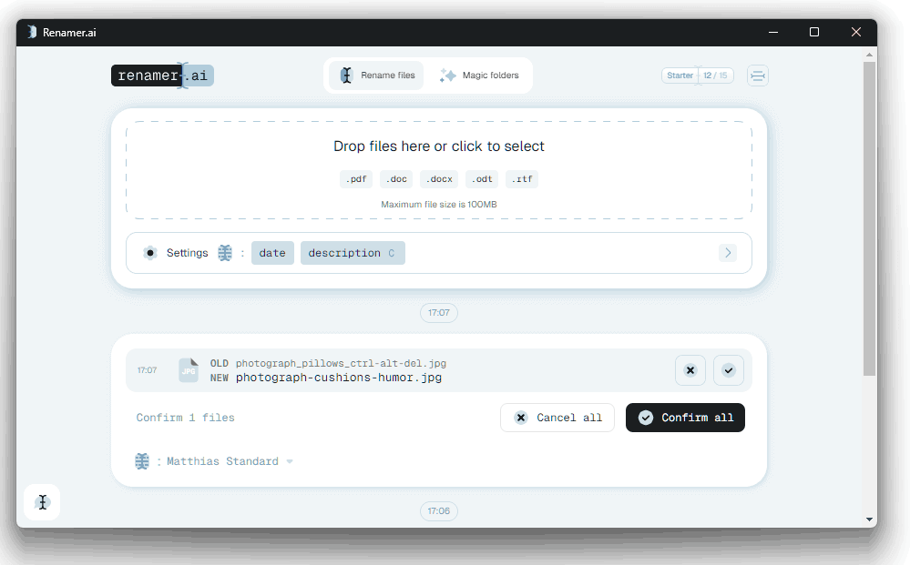Select the date naming tag
Image resolution: width=910 pixels, height=565 pixels.
(x=272, y=253)
